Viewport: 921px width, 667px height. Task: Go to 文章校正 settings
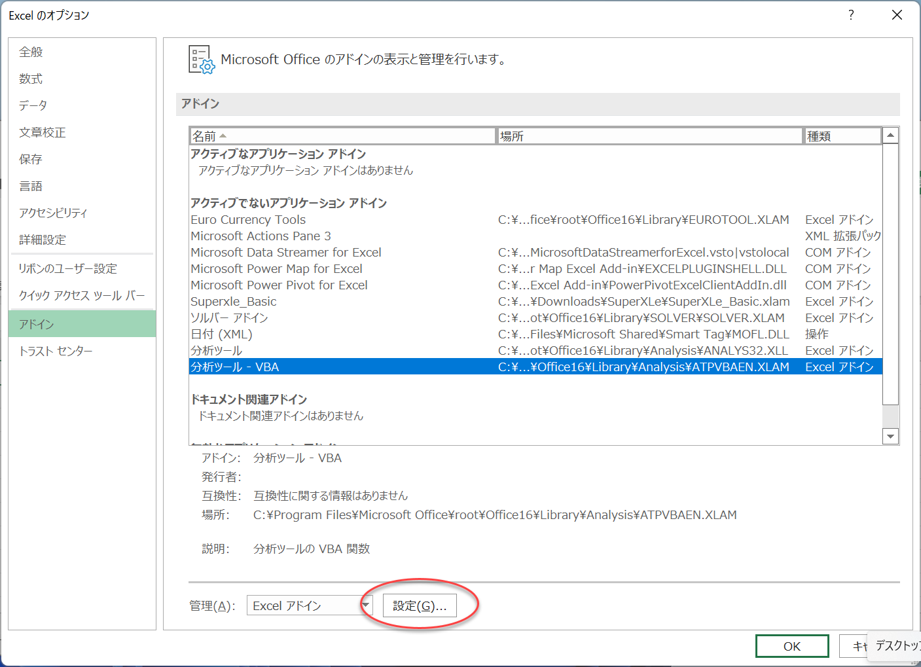[x=82, y=132]
